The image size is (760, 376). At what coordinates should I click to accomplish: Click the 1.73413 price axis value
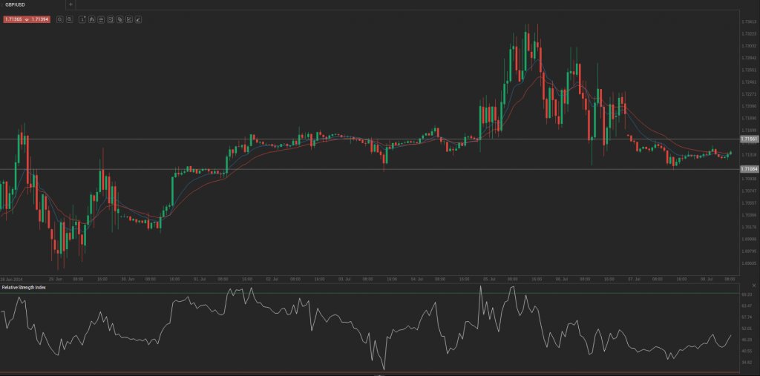(x=750, y=22)
